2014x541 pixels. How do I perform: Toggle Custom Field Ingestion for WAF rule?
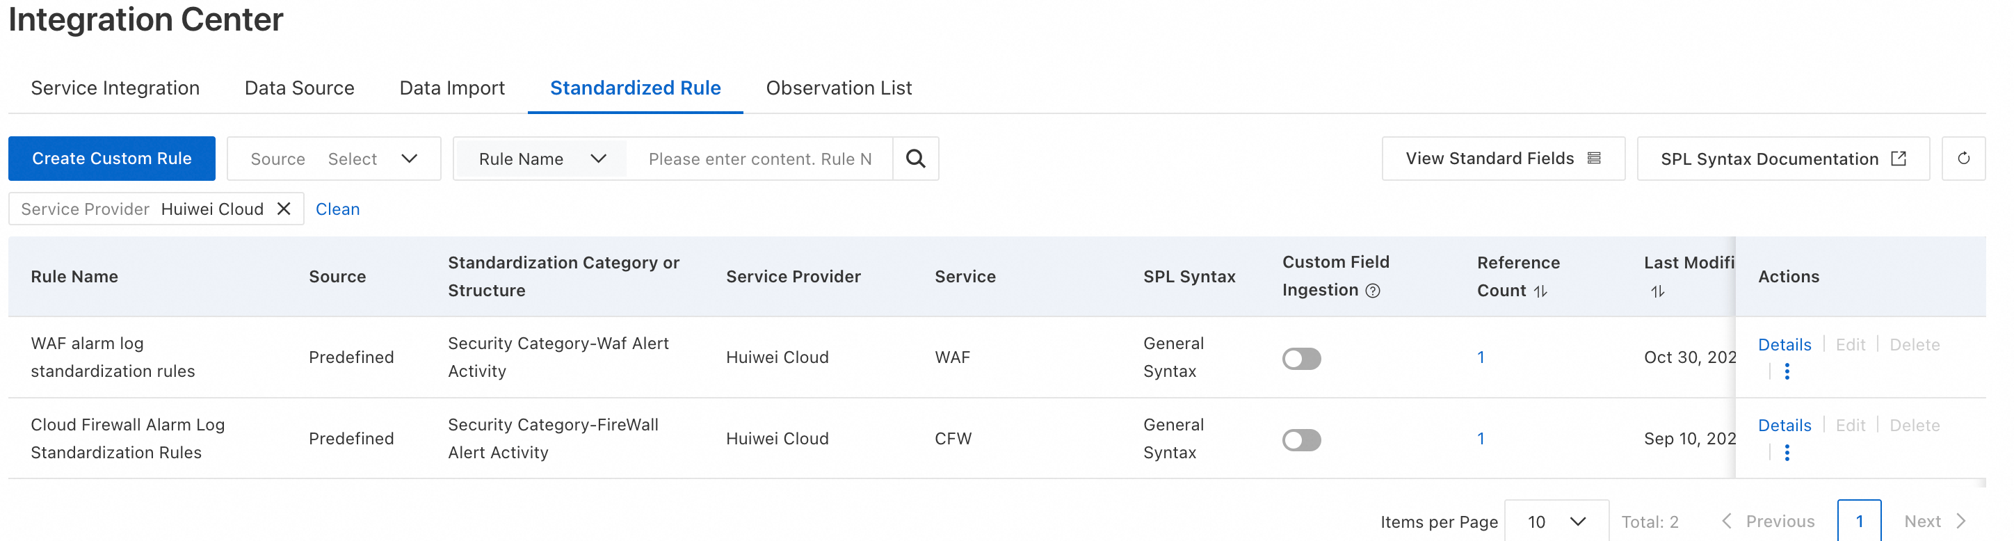pyautogui.click(x=1301, y=358)
